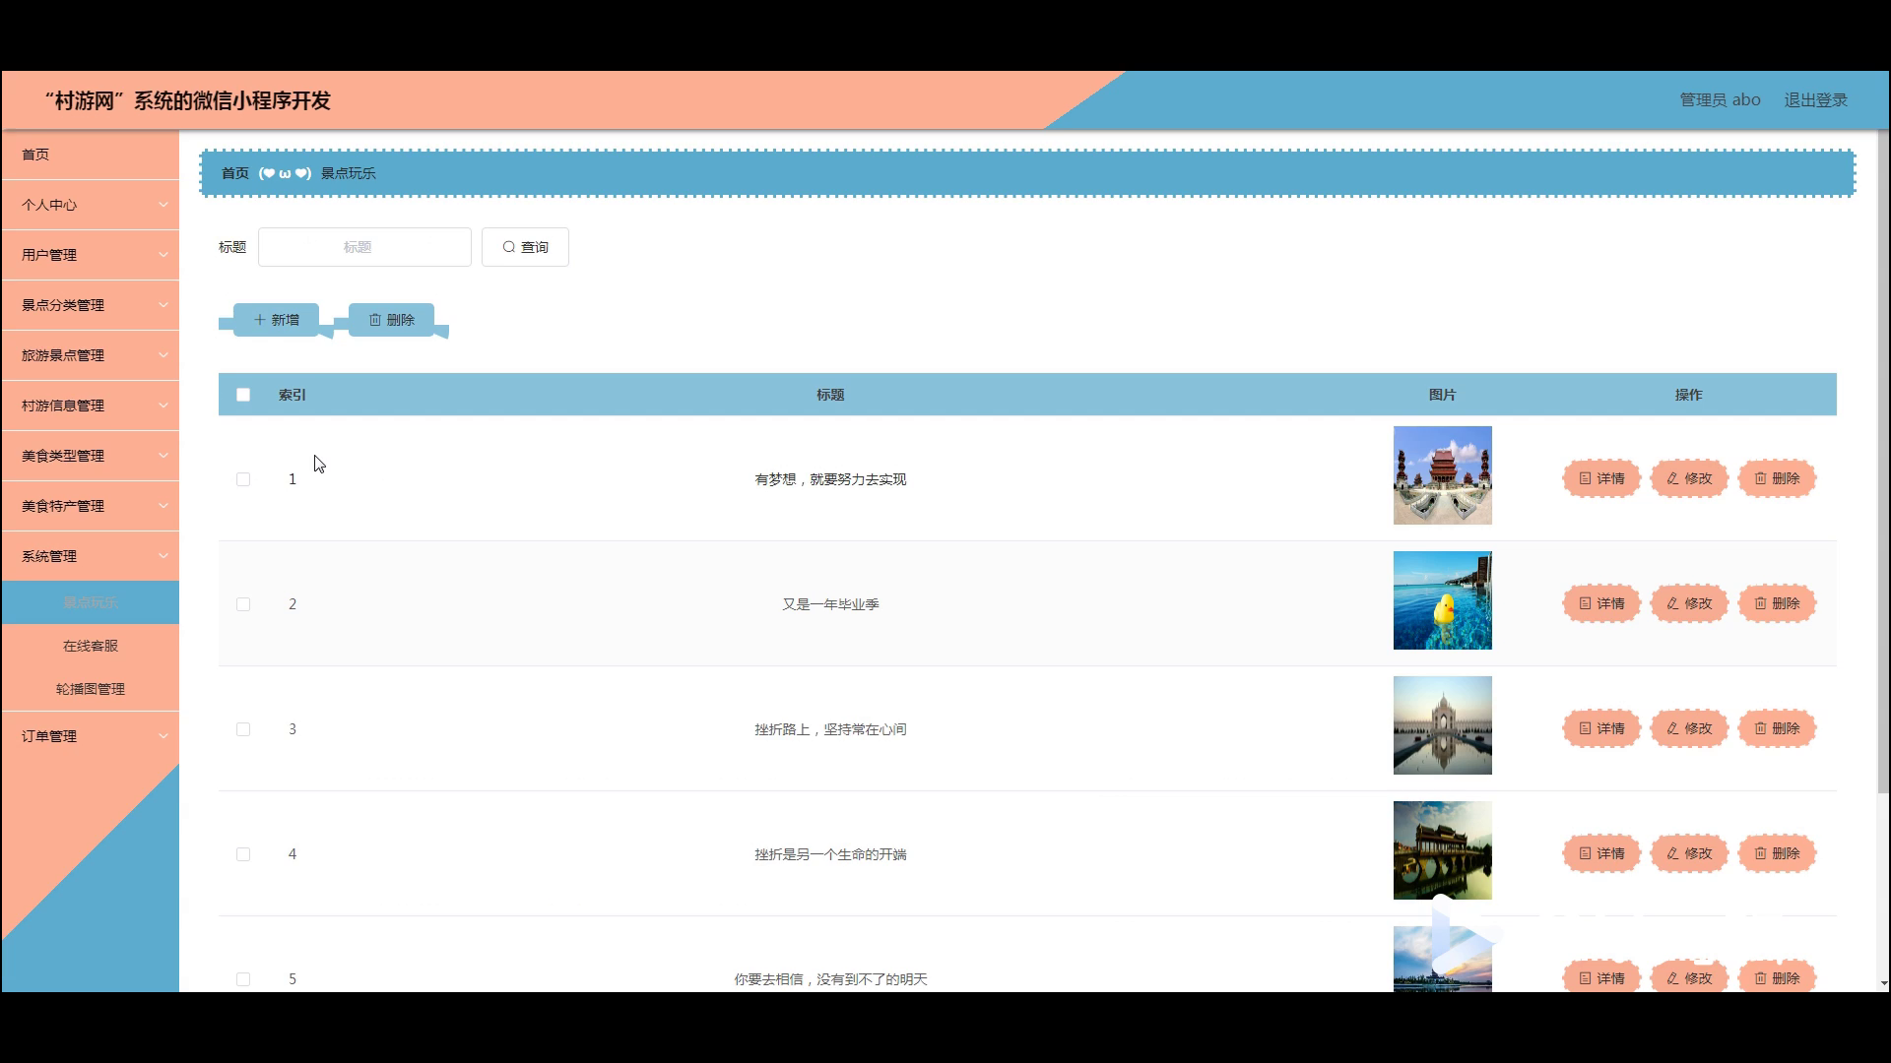Click the 查询 search button
The image size is (1891, 1063).
525,247
